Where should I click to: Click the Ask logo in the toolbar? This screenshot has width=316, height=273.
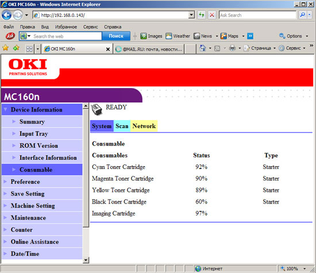(x=10, y=36)
